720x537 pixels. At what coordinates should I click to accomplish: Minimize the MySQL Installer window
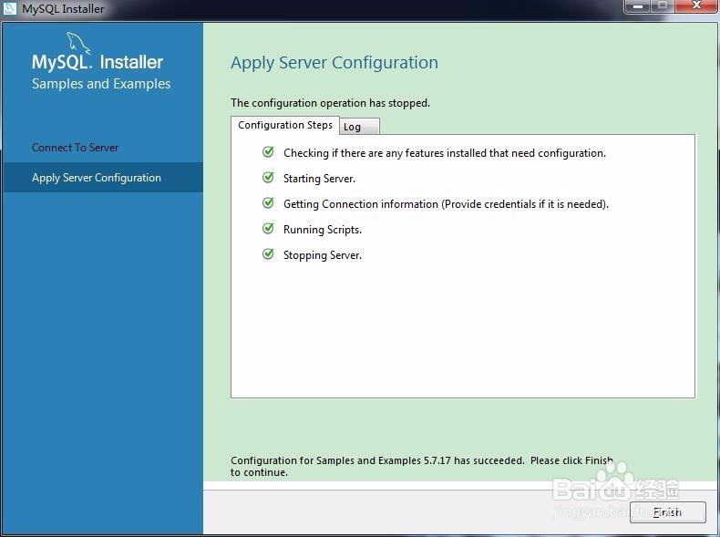637,6
